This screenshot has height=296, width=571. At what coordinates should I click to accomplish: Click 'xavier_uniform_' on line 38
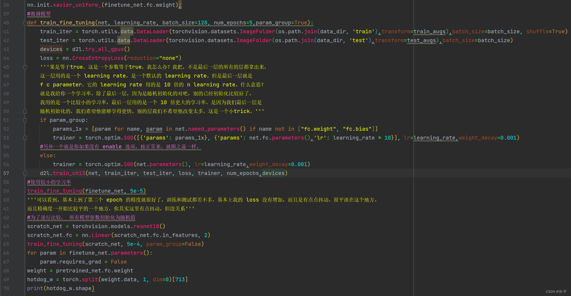(x=77, y=5)
